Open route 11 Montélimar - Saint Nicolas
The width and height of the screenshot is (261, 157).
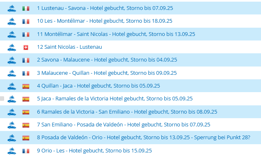(116, 34)
